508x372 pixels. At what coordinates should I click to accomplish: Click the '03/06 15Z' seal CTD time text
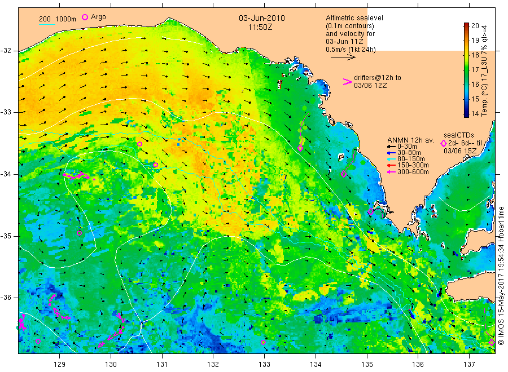point(461,150)
